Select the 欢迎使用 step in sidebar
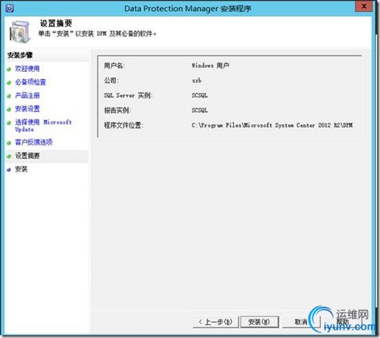 coord(27,68)
